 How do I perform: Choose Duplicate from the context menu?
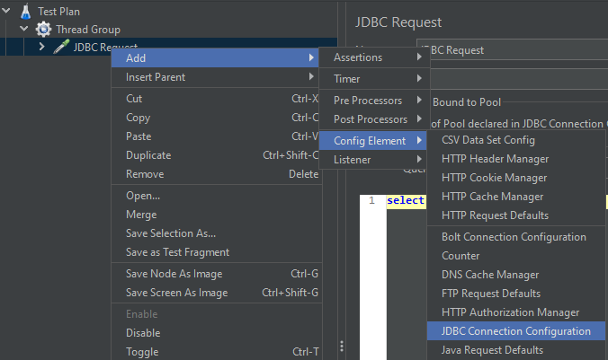point(215,155)
